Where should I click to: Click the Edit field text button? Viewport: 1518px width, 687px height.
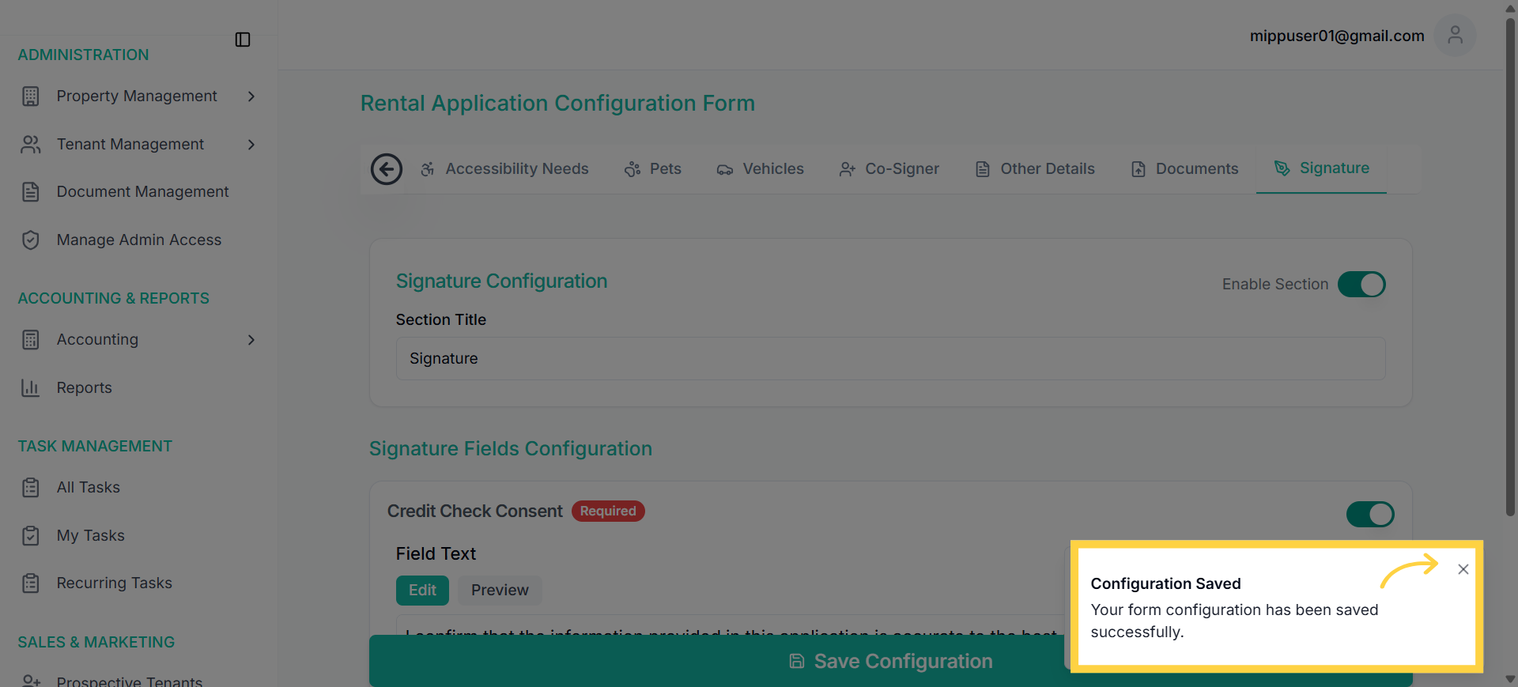422,591
